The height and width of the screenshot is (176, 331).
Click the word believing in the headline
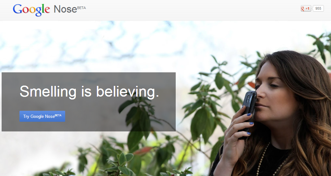click(x=127, y=92)
